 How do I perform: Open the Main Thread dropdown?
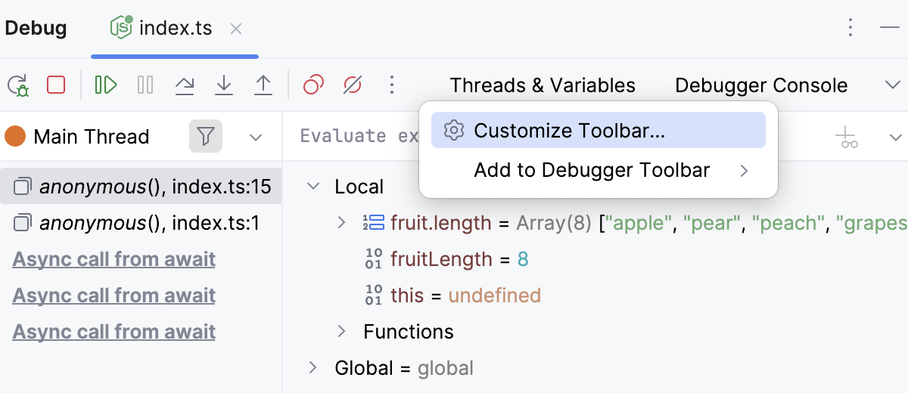click(x=256, y=138)
